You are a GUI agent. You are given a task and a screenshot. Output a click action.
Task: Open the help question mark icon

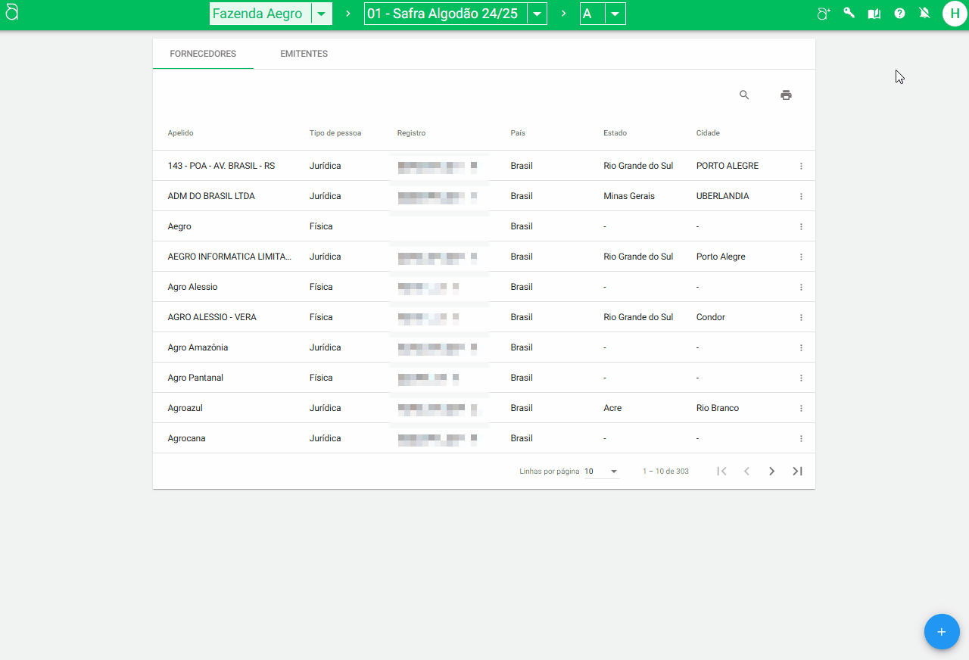(899, 14)
